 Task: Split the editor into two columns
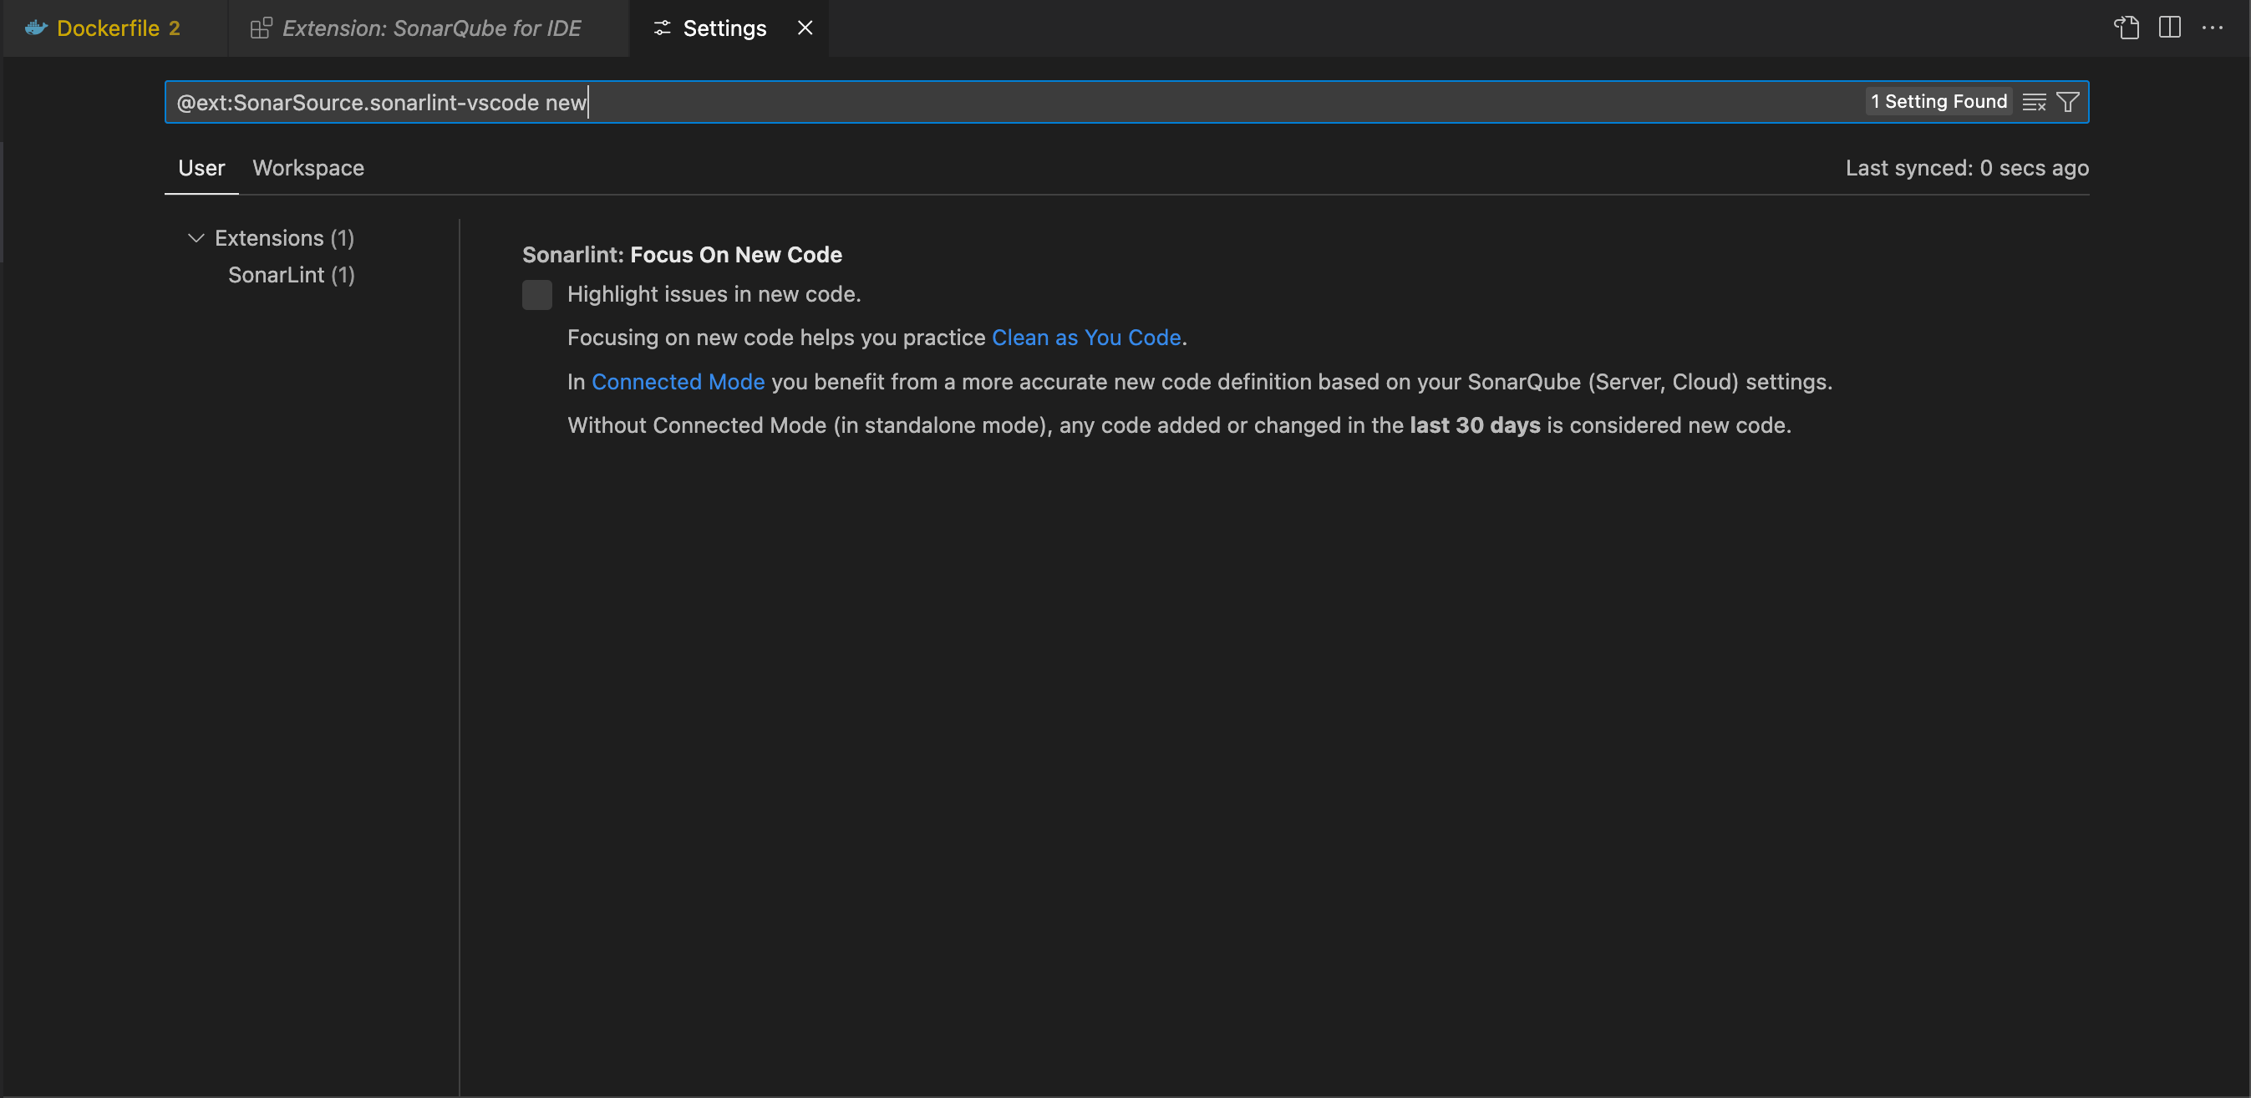coord(2171,27)
